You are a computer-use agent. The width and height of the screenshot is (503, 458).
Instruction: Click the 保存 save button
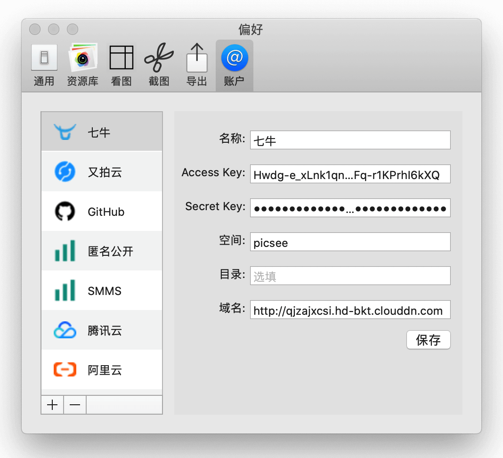click(428, 340)
